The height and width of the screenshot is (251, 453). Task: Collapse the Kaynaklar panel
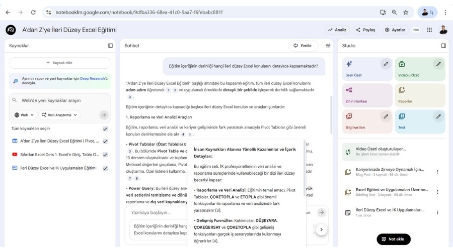point(110,46)
